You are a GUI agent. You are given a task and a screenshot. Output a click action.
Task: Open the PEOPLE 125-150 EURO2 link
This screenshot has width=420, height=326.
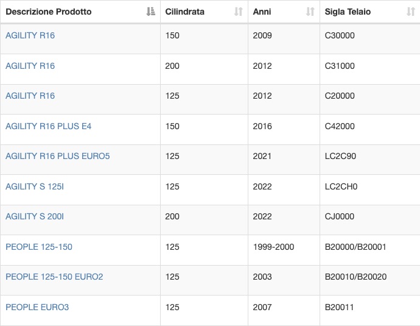54,277
